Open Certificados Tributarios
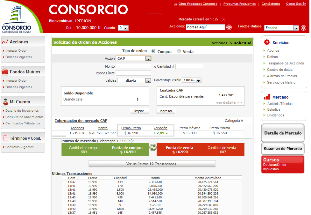 tap(23, 123)
